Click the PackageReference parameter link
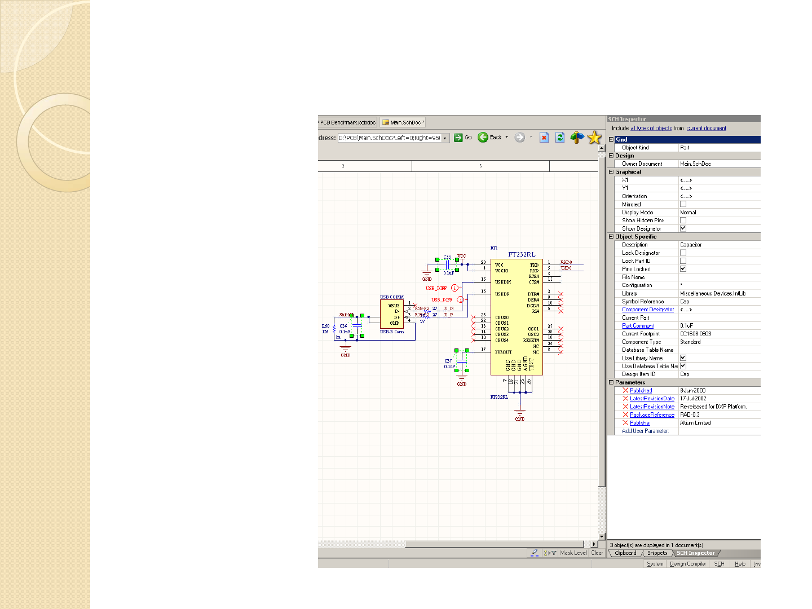This screenshot has height=609, width=812. pos(652,414)
